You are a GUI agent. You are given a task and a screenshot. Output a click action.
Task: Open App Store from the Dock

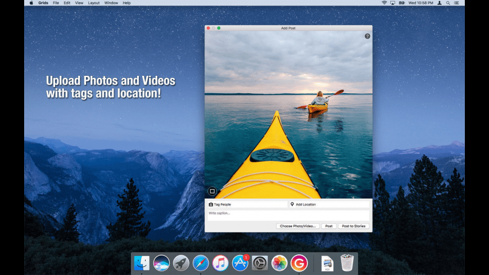point(240,263)
